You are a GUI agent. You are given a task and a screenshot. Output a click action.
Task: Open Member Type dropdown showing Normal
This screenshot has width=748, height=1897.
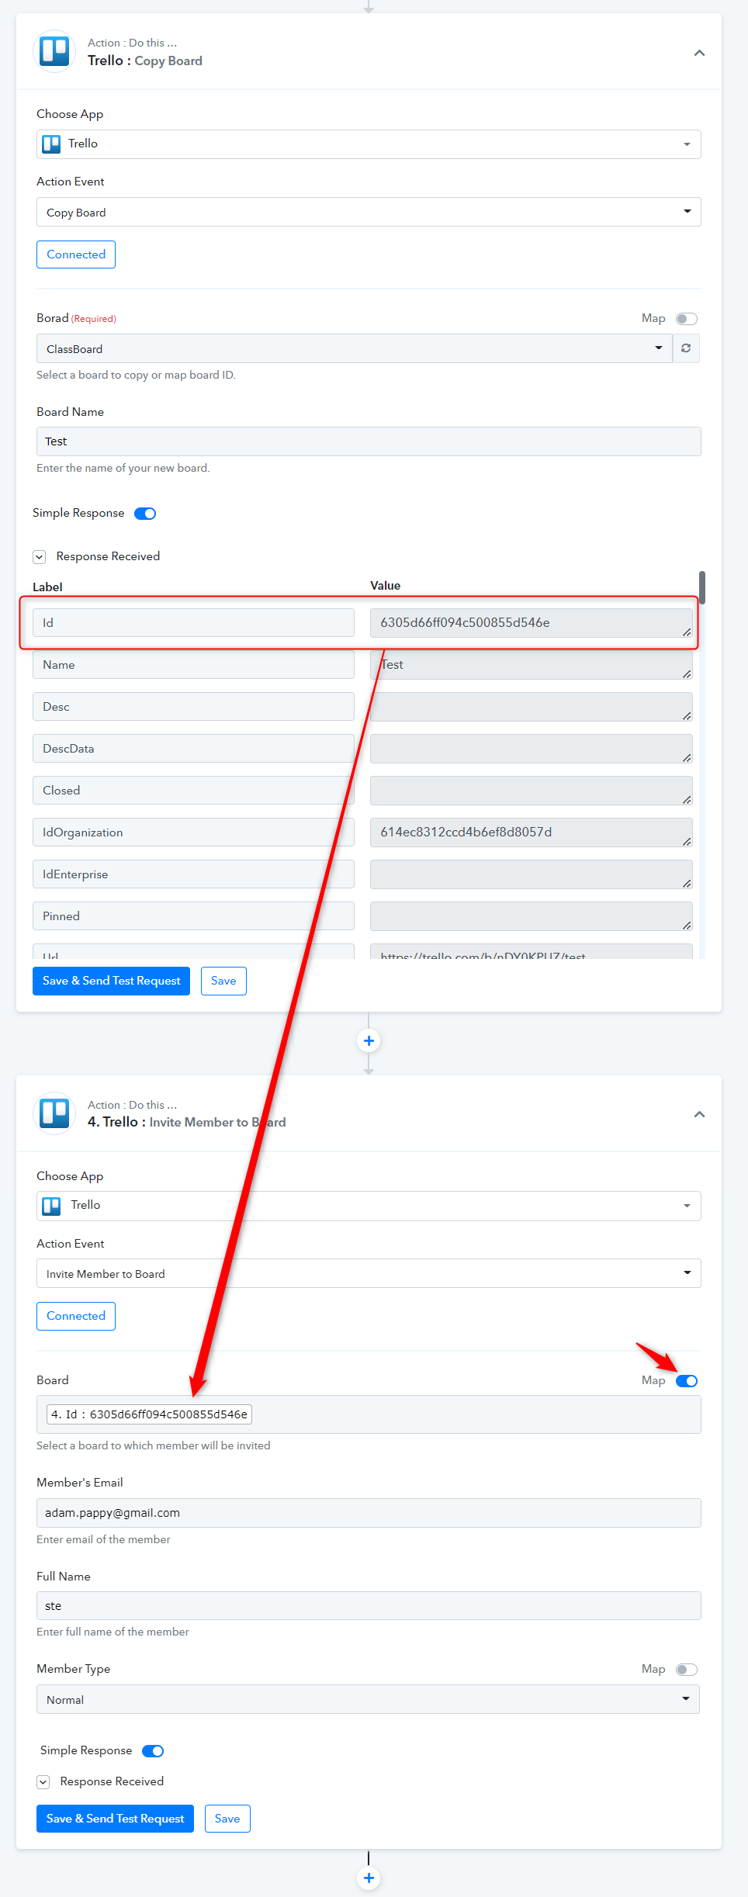369,1699
